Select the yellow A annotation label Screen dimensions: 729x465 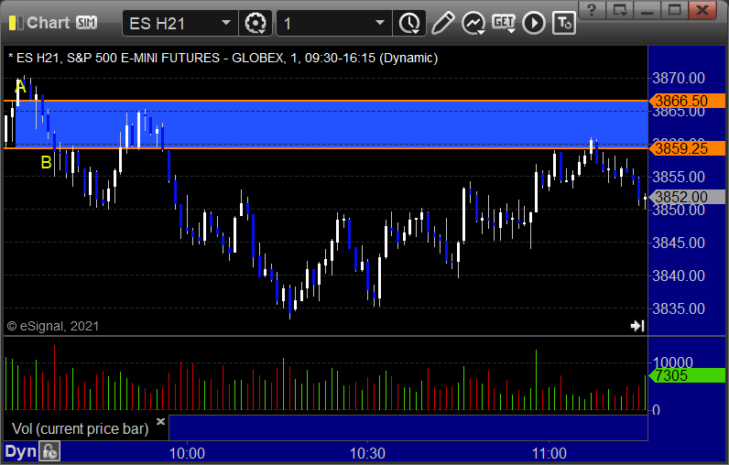[20, 86]
